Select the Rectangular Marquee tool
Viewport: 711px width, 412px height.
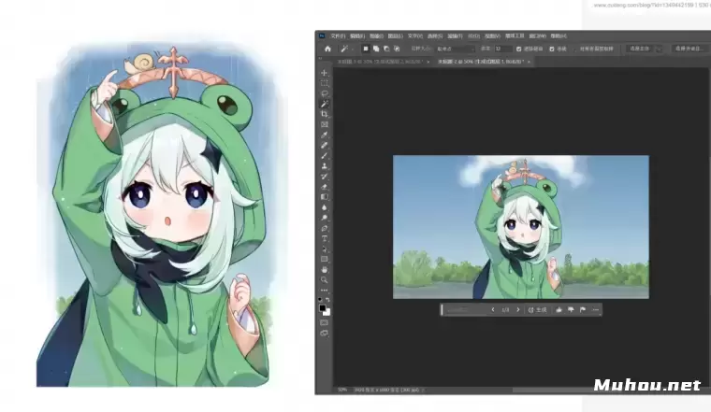(325, 83)
